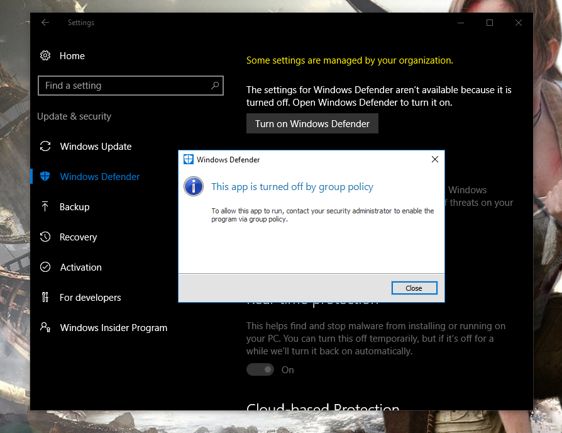Click the Close button in dialog

414,288
